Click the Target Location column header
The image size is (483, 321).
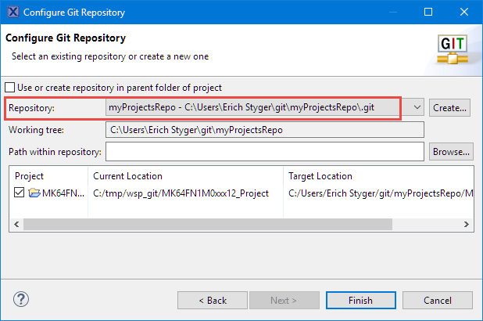click(320, 176)
